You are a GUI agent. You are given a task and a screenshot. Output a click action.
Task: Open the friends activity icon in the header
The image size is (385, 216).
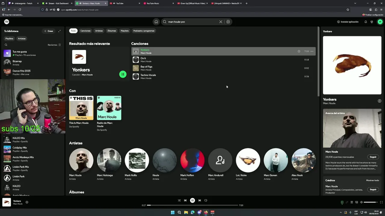tap(372, 22)
